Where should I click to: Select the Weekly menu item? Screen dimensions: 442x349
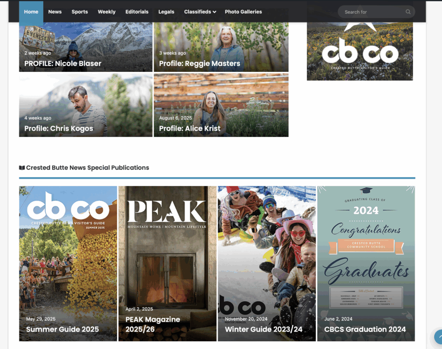[107, 12]
